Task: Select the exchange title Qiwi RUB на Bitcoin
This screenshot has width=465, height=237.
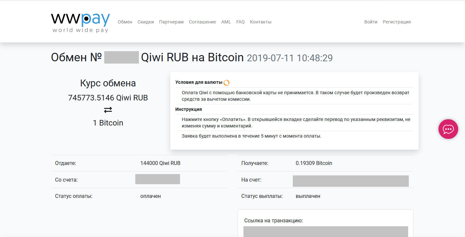Action: click(x=192, y=58)
